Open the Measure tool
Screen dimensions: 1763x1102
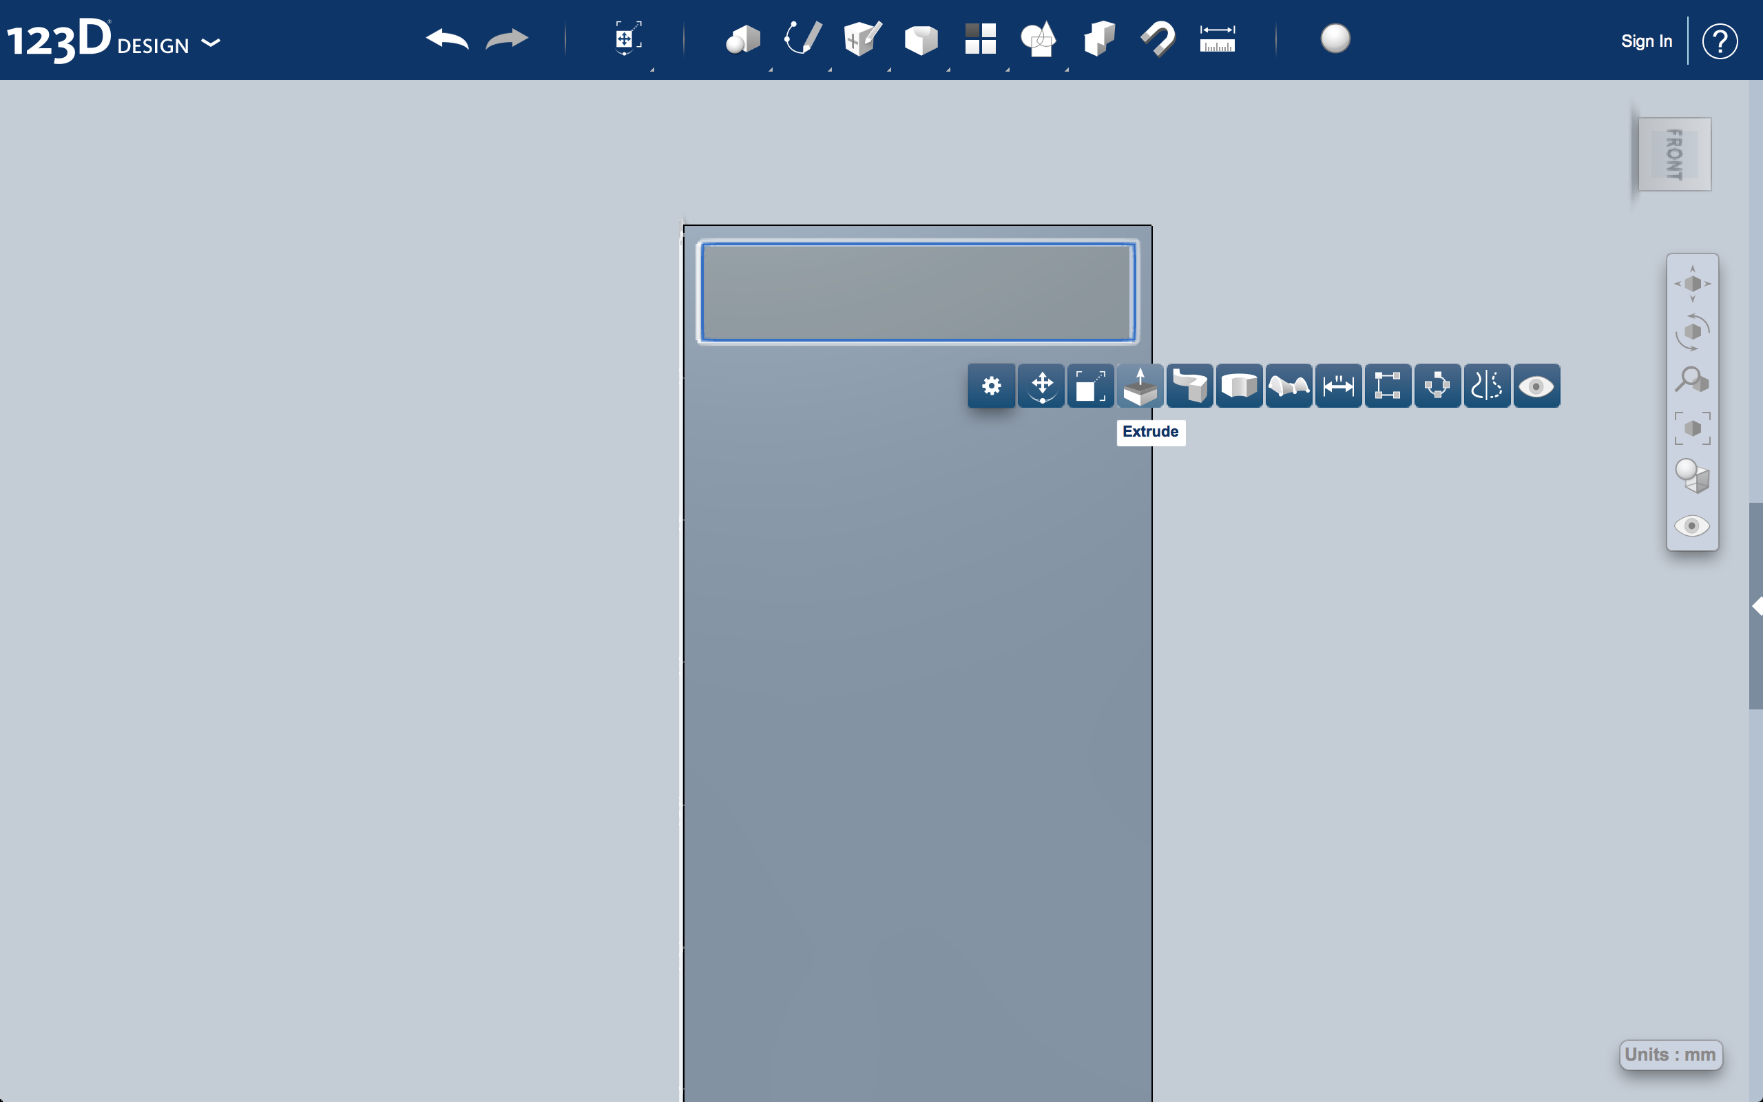[1217, 40]
